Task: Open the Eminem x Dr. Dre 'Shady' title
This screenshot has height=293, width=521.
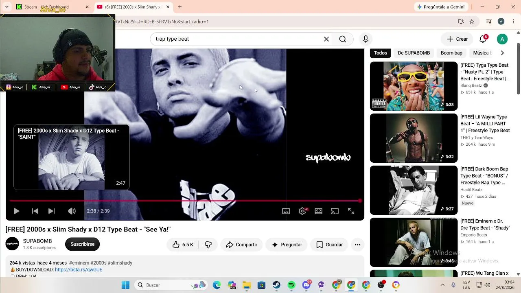Action: pyautogui.click(x=485, y=225)
